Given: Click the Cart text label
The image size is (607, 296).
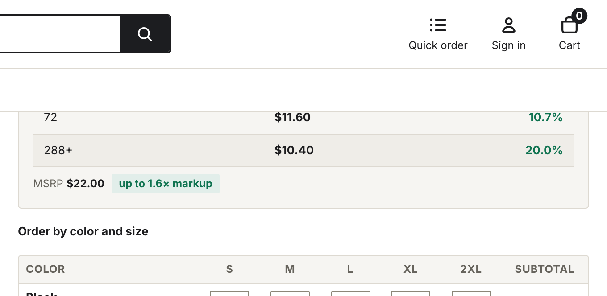Looking at the screenshot, I should pos(570,45).
